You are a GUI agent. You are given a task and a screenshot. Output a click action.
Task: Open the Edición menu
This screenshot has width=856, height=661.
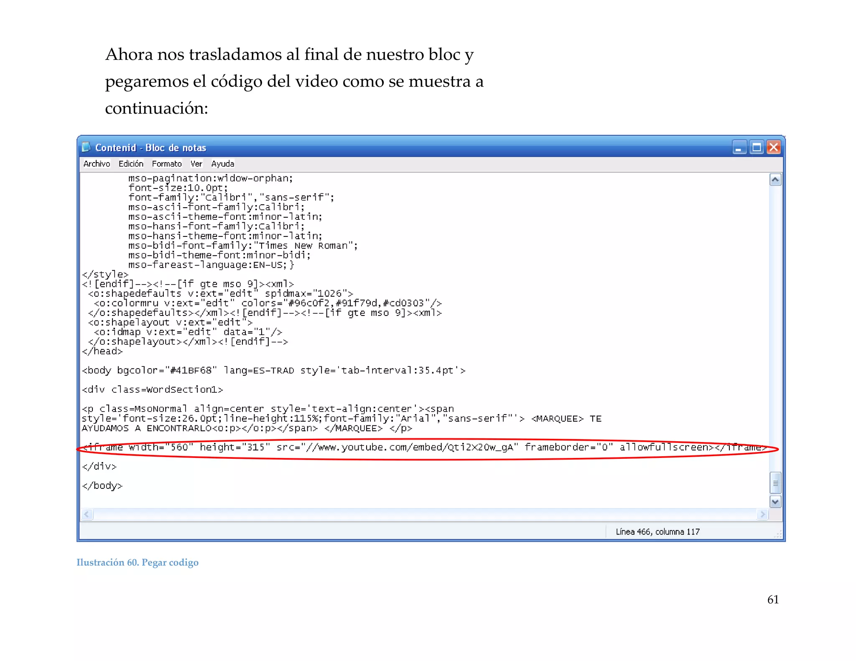click(x=131, y=164)
